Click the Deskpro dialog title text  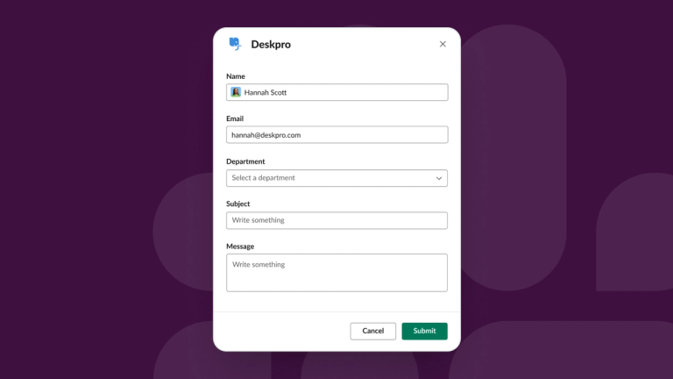[271, 44]
